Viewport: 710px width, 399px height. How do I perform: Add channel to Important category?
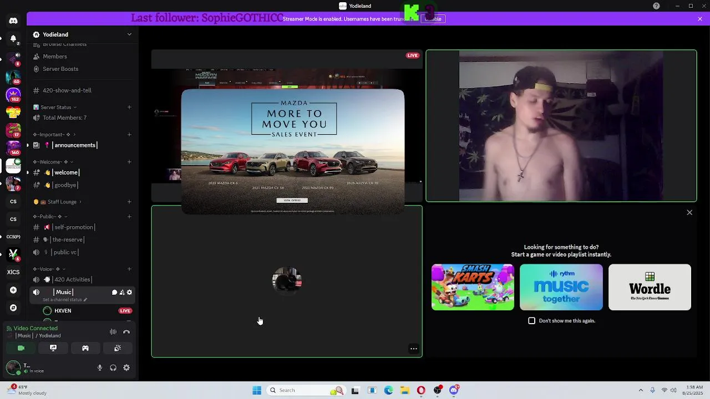pyautogui.click(x=129, y=135)
